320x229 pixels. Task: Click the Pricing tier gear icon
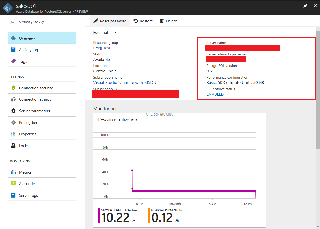tap(13, 122)
